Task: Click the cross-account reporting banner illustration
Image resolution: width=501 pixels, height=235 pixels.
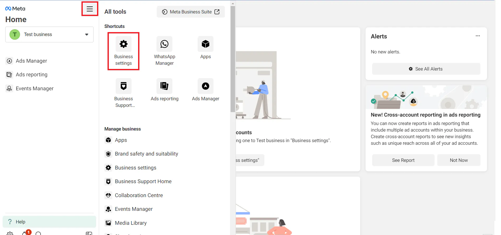Action: click(426, 97)
